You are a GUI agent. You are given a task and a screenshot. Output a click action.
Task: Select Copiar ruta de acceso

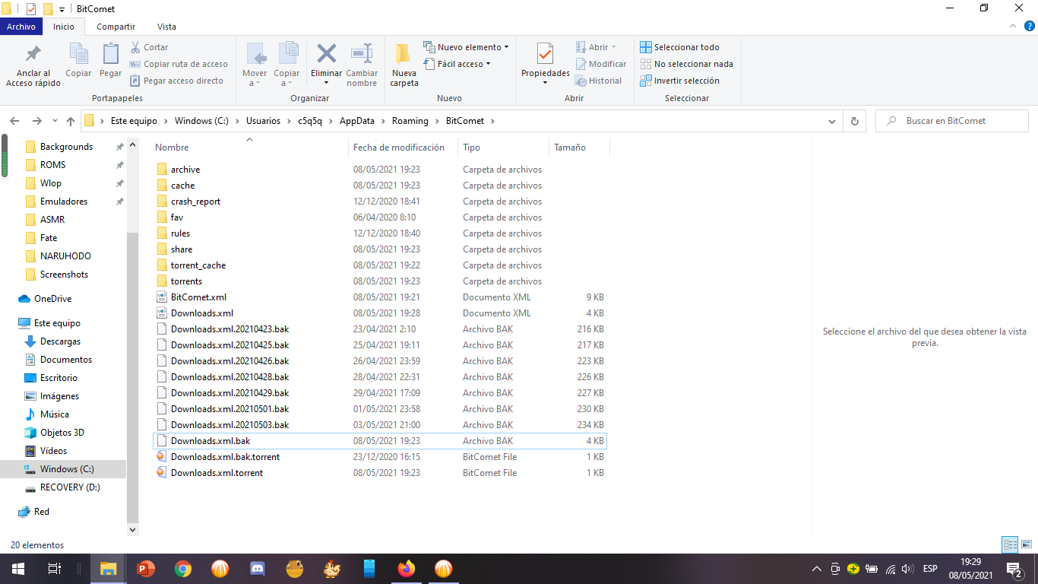[179, 64]
